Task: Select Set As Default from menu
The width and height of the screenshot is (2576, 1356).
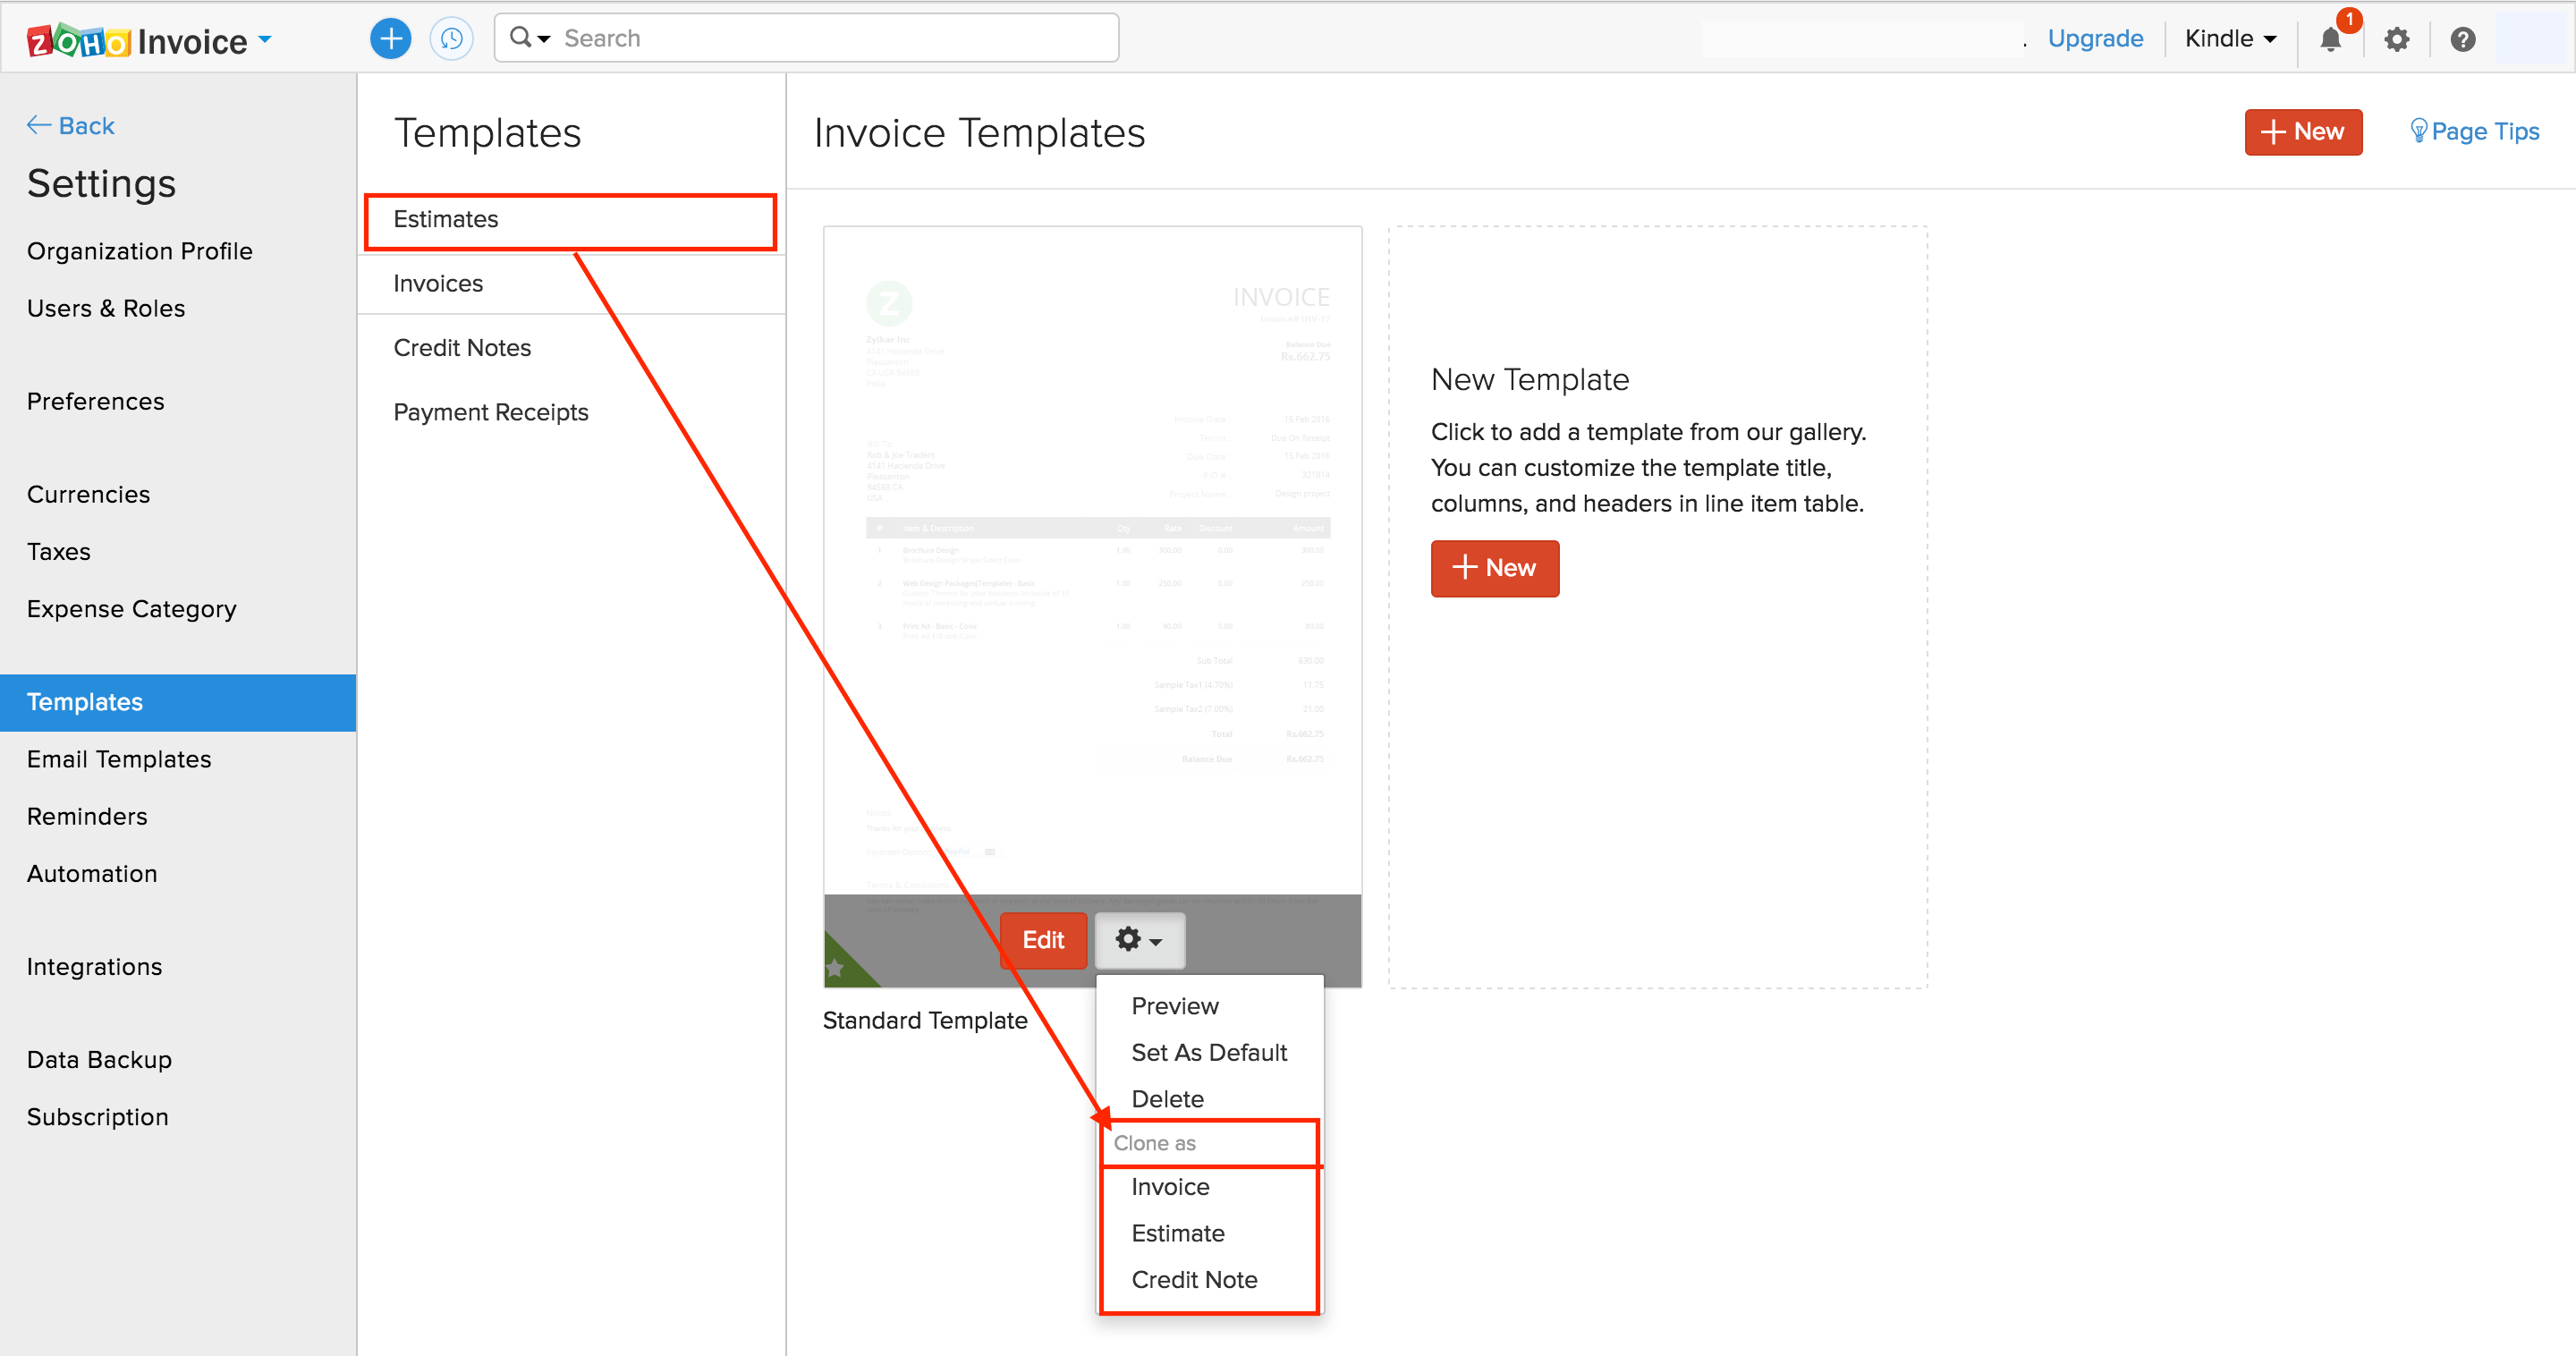Action: coord(1208,1052)
